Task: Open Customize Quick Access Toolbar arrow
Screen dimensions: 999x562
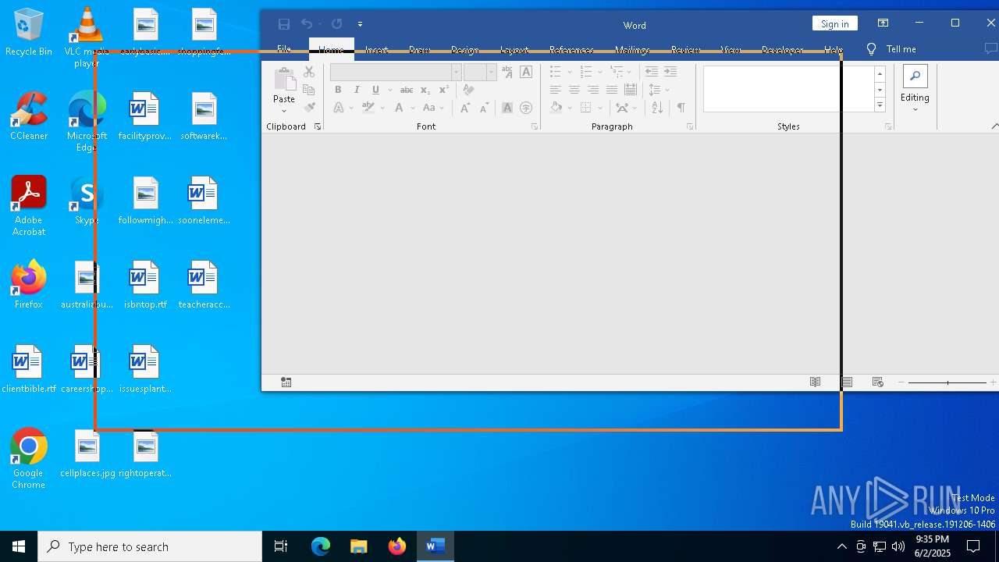Action: (x=360, y=24)
